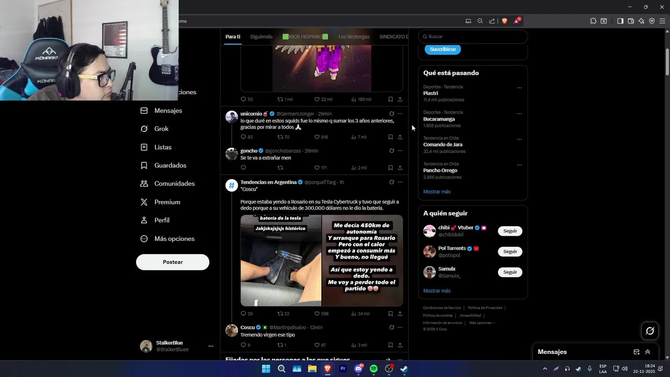Open the Piastri trending topic
The image size is (670, 377).
431,93
